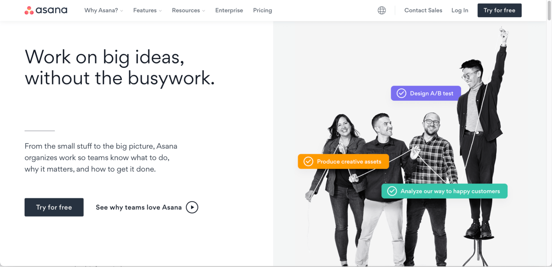This screenshot has height=267, width=552.
Task: Click the green Analyze our way card
Action: 444,191
